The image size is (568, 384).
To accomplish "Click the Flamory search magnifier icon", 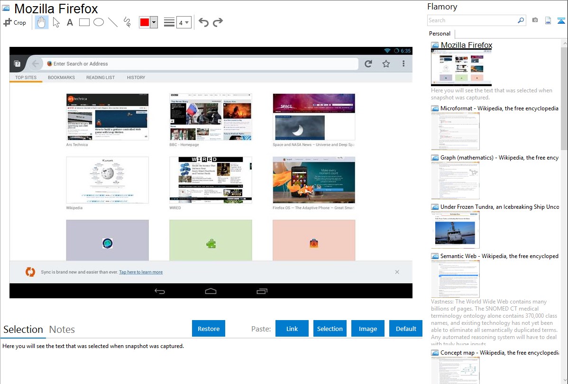I will tap(521, 20).
